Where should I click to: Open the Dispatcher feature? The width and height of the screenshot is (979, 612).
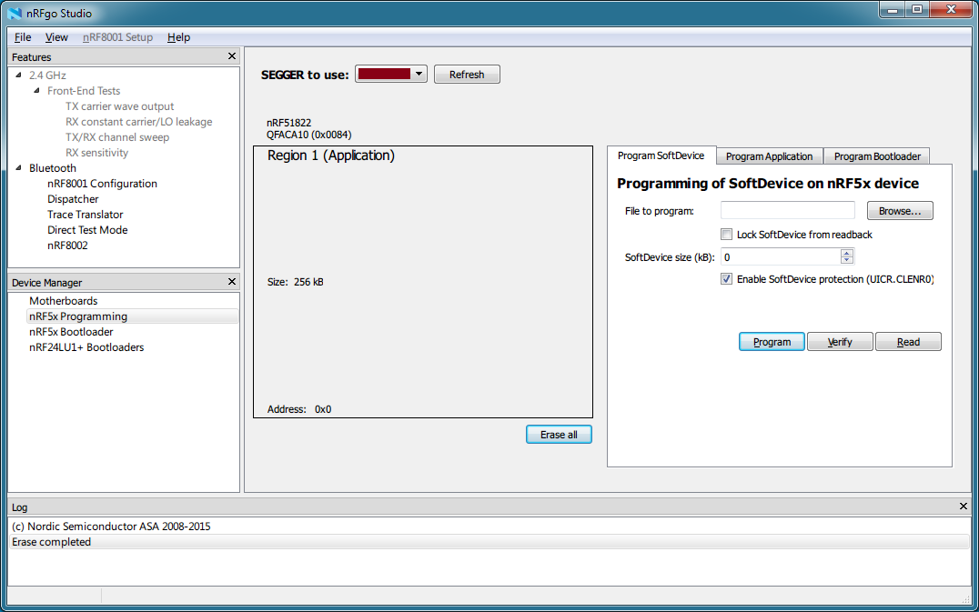click(x=73, y=199)
